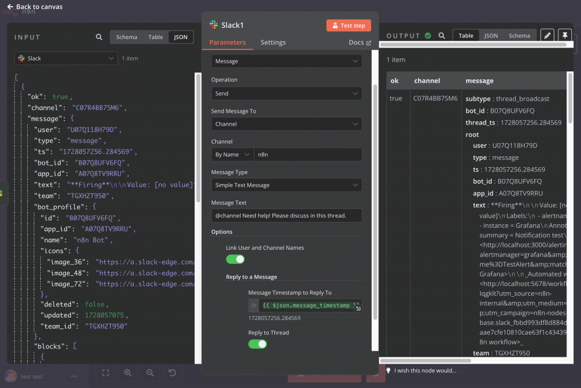Click "bot_profile" key in input JSON
The width and height of the screenshot is (581, 388).
61,207
